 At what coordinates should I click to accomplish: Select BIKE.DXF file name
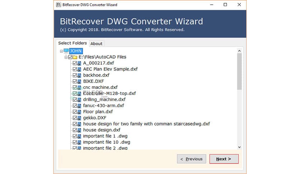pos(93,81)
